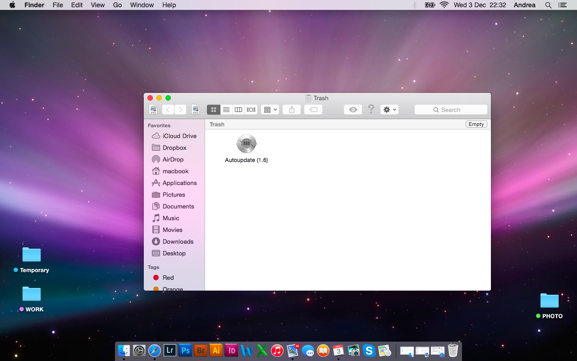This screenshot has width=577, height=361.
Task: Open the Window menu
Action: [x=142, y=5]
